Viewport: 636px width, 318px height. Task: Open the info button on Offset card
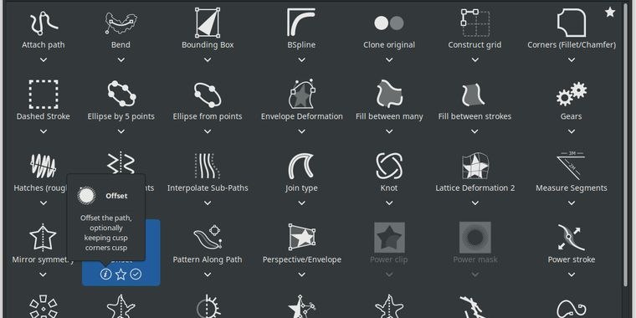coord(105,274)
